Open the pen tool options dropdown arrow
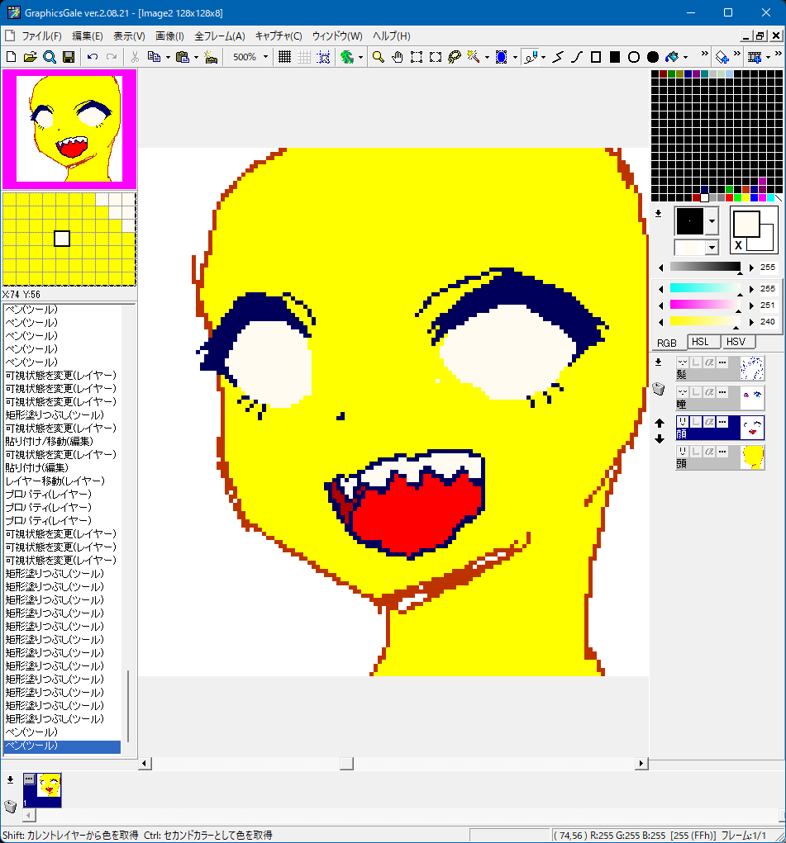 coord(543,58)
